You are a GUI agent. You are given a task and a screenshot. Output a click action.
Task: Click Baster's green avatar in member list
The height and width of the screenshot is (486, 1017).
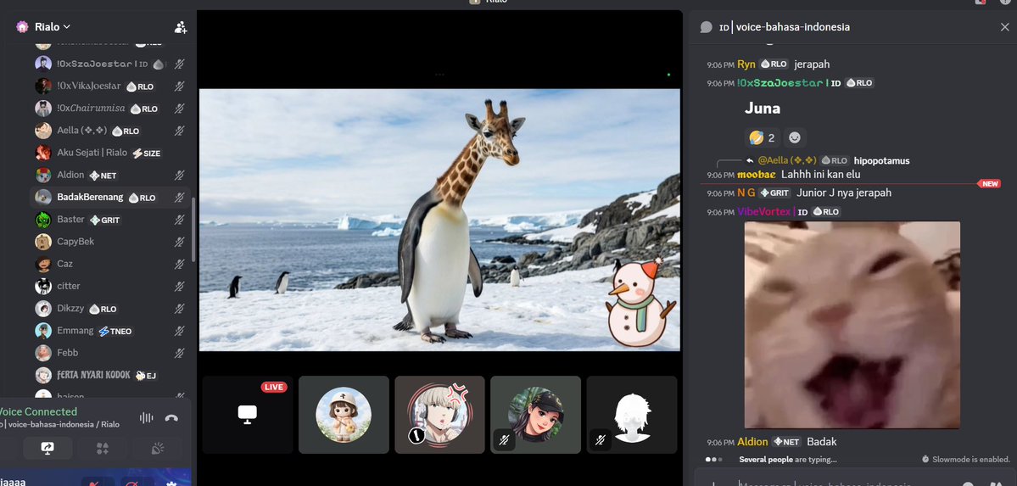[43, 220]
